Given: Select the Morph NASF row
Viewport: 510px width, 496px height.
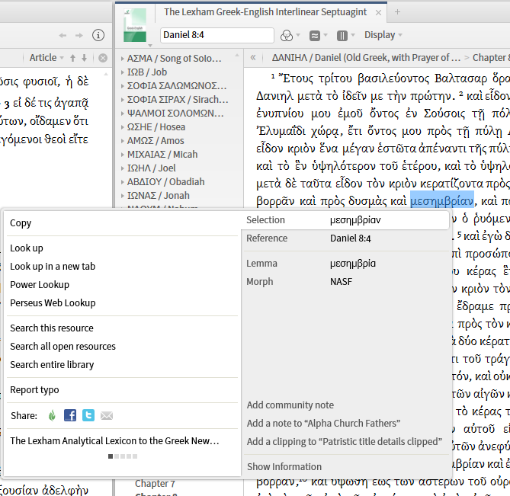Looking at the screenshot, I should pos(346,281).
